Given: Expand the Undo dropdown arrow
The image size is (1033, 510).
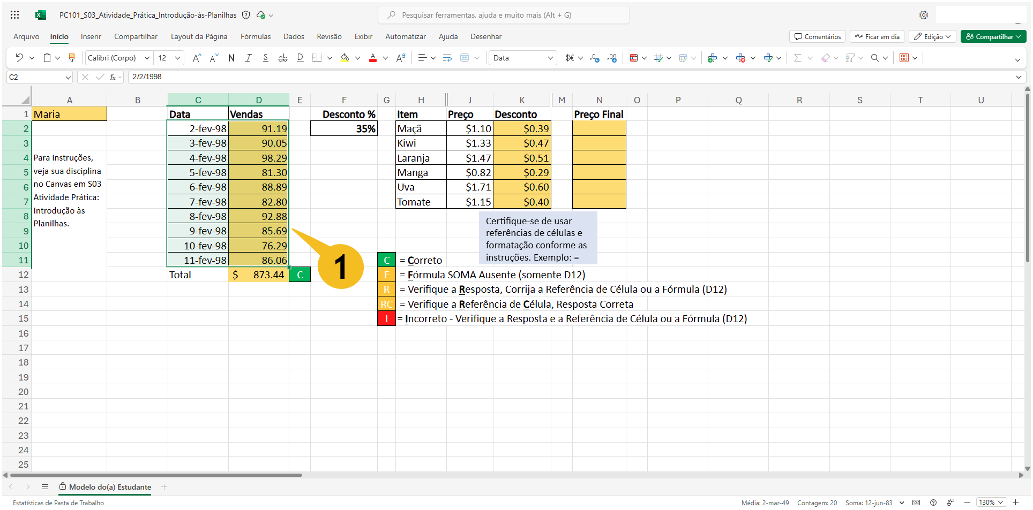Looking at the screenshot, I should [x=32, y=58].
